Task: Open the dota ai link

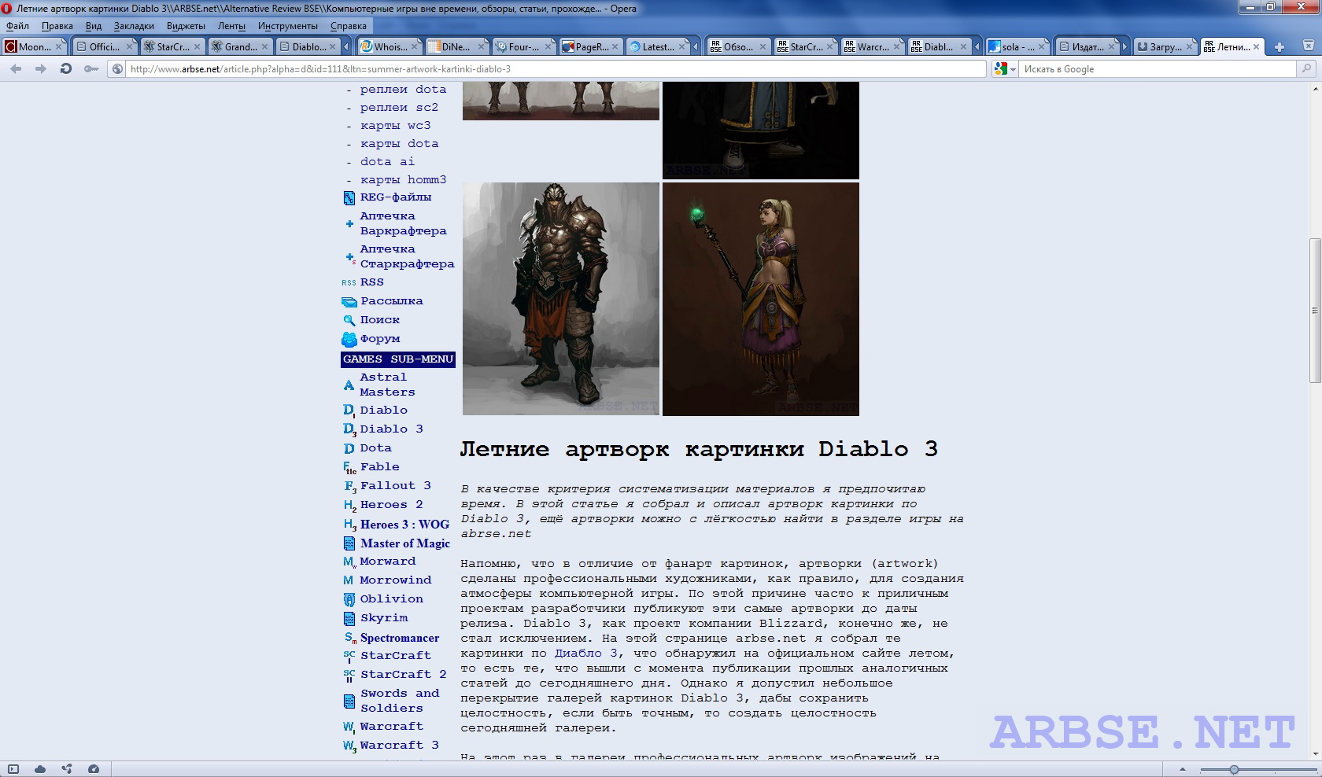Action: tap(387, 162)
